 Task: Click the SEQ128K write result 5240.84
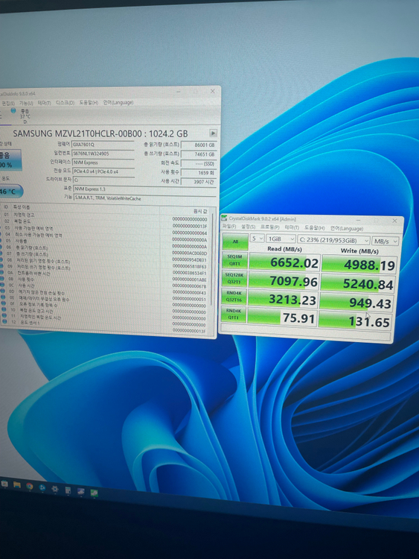tap(359, 283)
